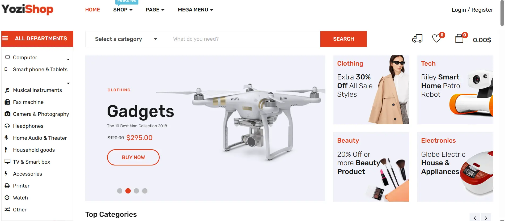The image size is (505, 221).
Task: Click the camera icon beside Camera & Photography
Action: 7,114
